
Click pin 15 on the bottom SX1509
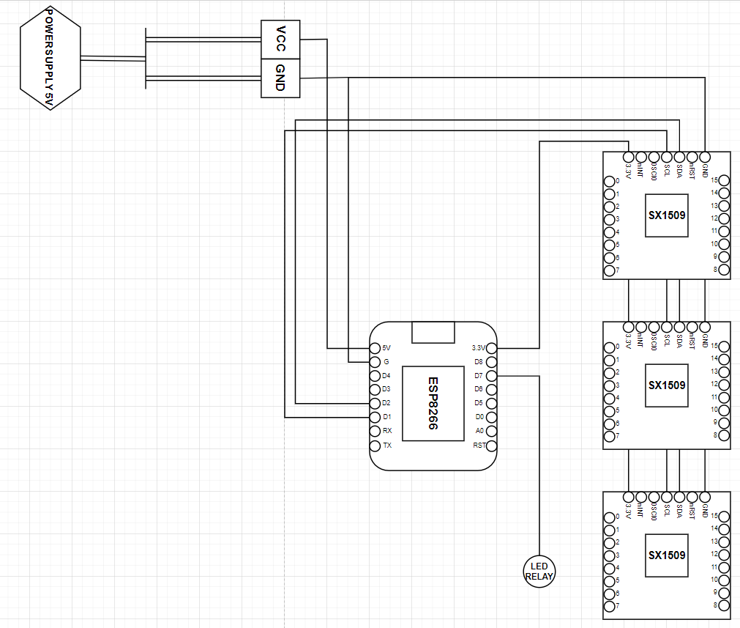click(724, 517)
